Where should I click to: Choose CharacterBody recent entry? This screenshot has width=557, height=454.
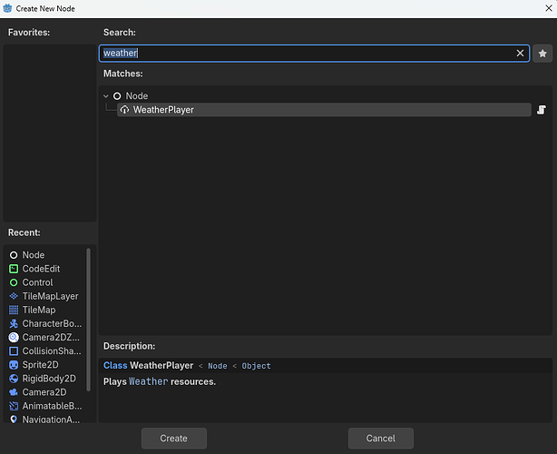click(52, 323)
